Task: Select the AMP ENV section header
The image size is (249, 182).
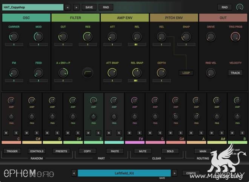Action: (x=125, y=18)
